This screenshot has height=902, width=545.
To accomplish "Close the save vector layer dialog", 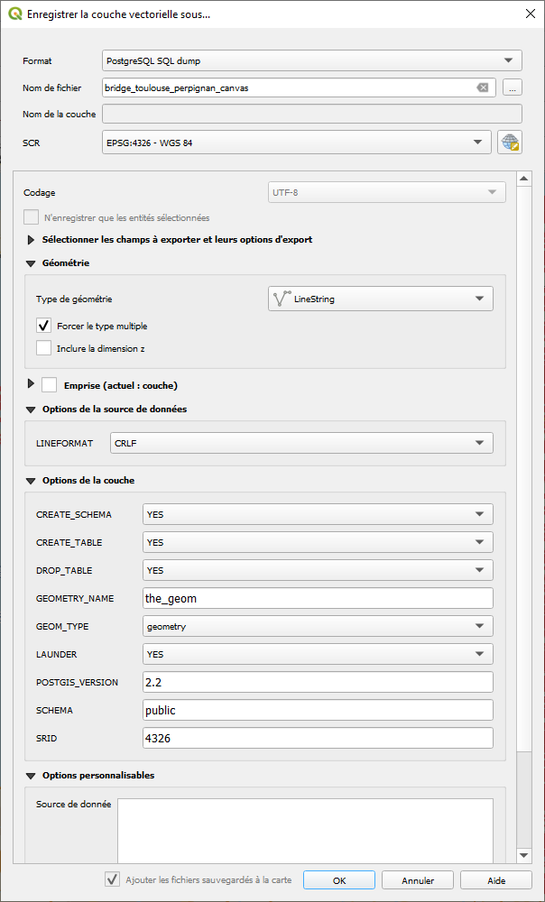I will coord(530,14).
